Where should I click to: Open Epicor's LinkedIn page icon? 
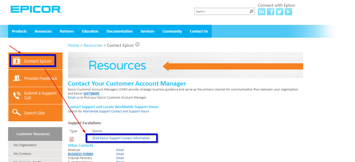click(x=262, y=12)
